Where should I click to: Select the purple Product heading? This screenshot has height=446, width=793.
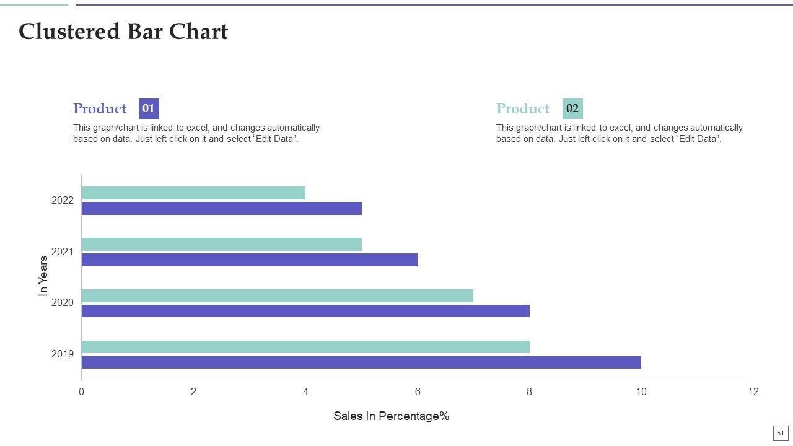100,109
